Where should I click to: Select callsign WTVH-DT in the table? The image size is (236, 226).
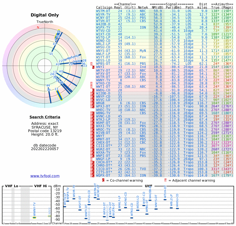[103, 21]
